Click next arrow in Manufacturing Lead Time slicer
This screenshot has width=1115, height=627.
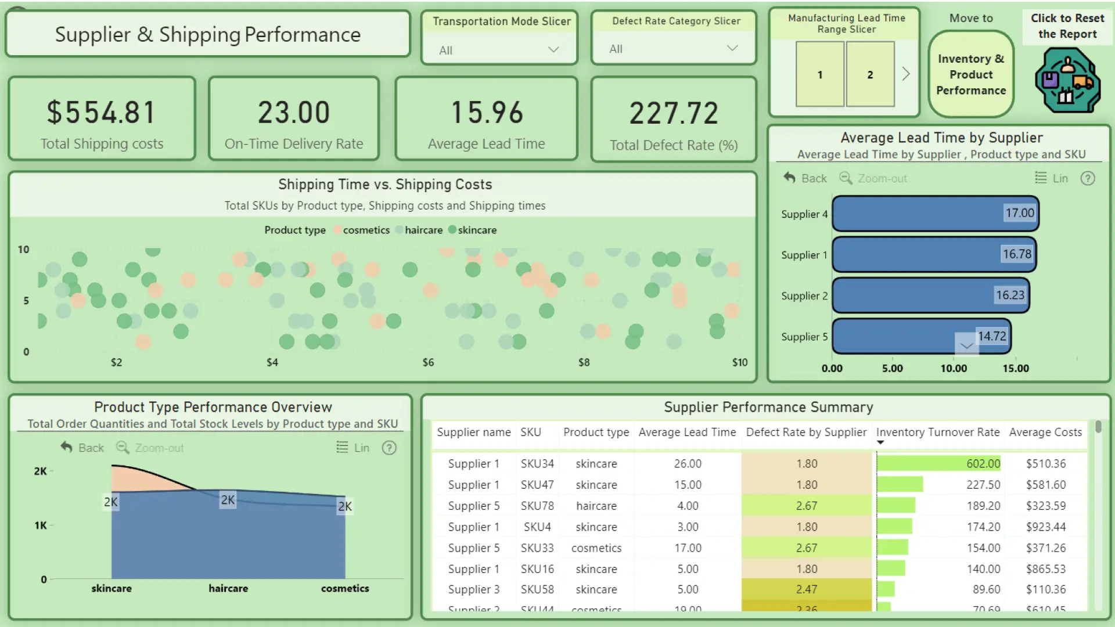tap(905, 74)
